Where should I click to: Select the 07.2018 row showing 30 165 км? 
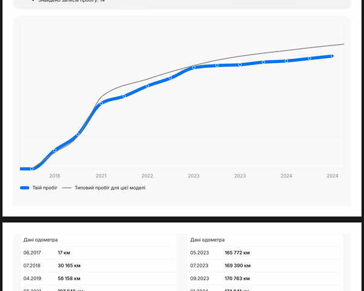point(97,266)
